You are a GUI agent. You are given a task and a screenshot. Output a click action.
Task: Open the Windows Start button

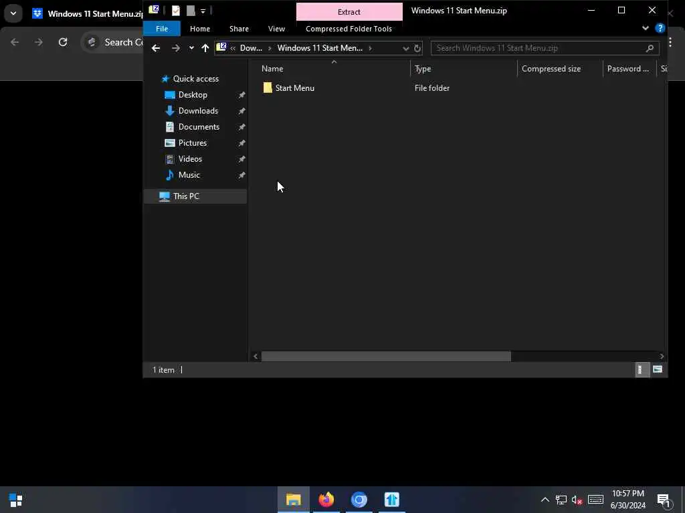click(x=16, y=500)
